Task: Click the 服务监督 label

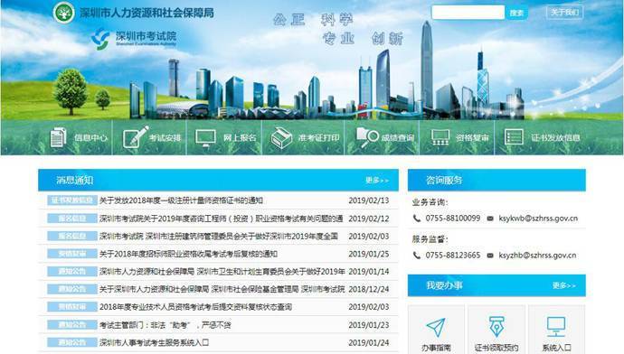Action: click(x=430, y=239)
